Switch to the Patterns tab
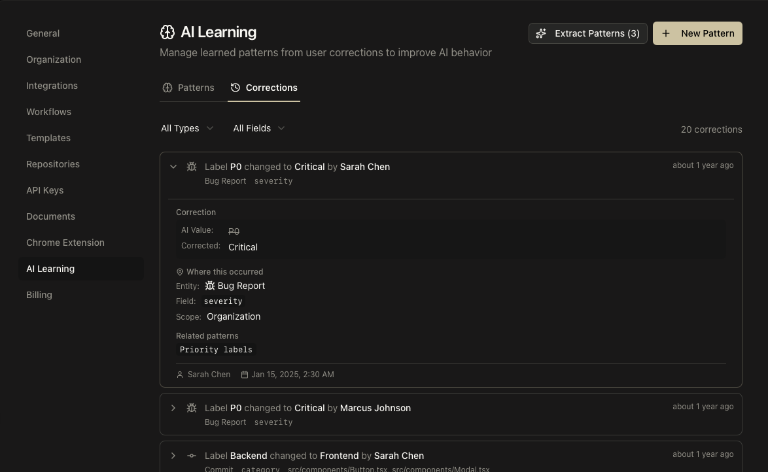768x472 pixels. tap(188, 88)
